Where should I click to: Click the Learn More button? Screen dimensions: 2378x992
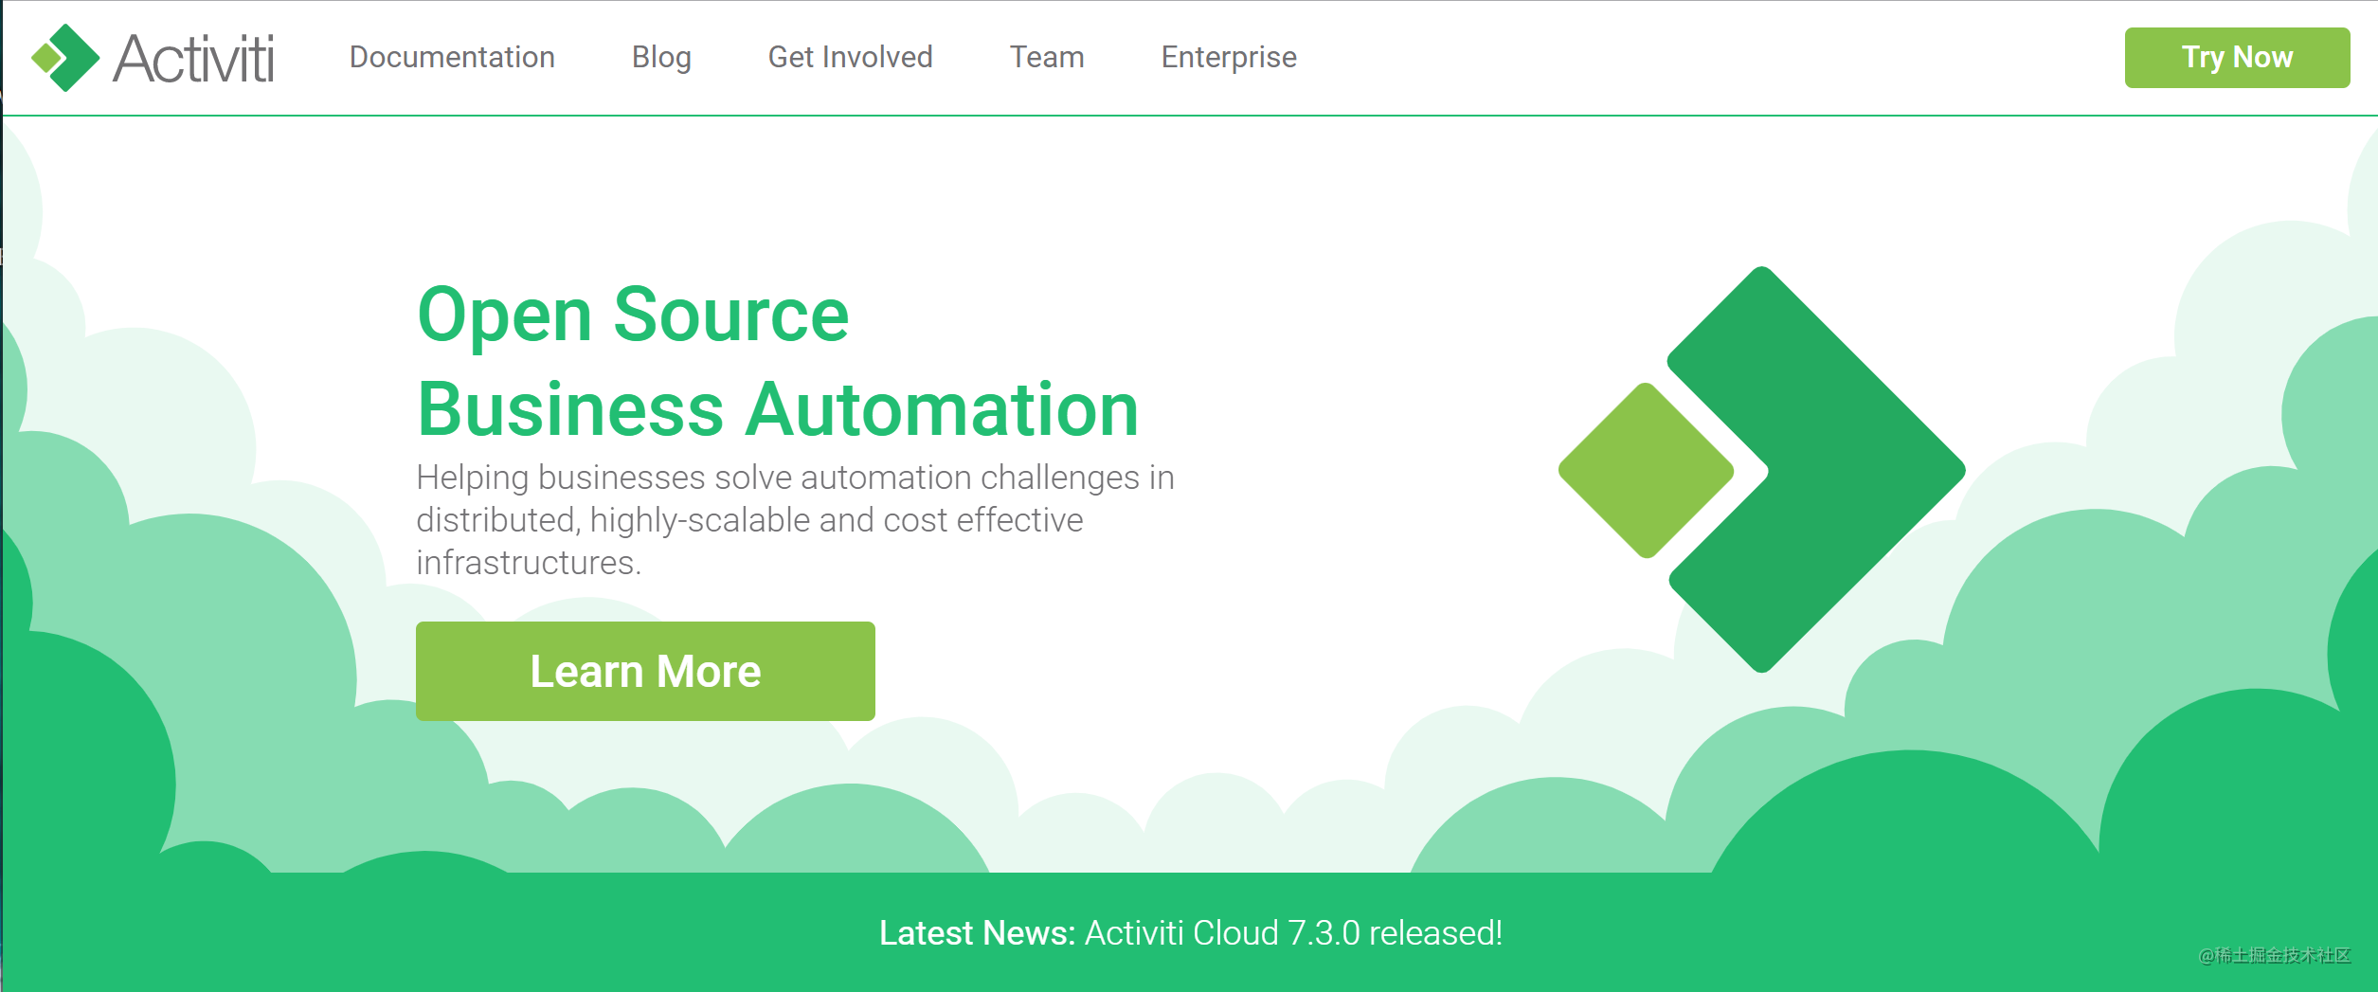[645, 671]
